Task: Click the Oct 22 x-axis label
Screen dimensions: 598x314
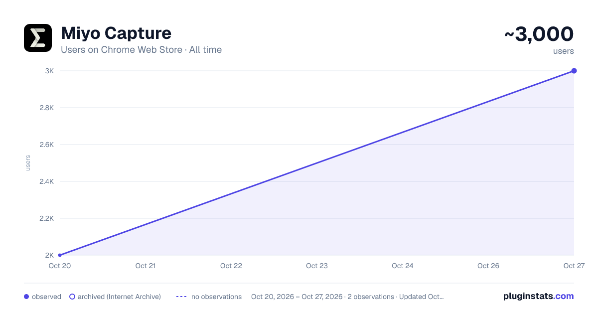Action: 231,266
